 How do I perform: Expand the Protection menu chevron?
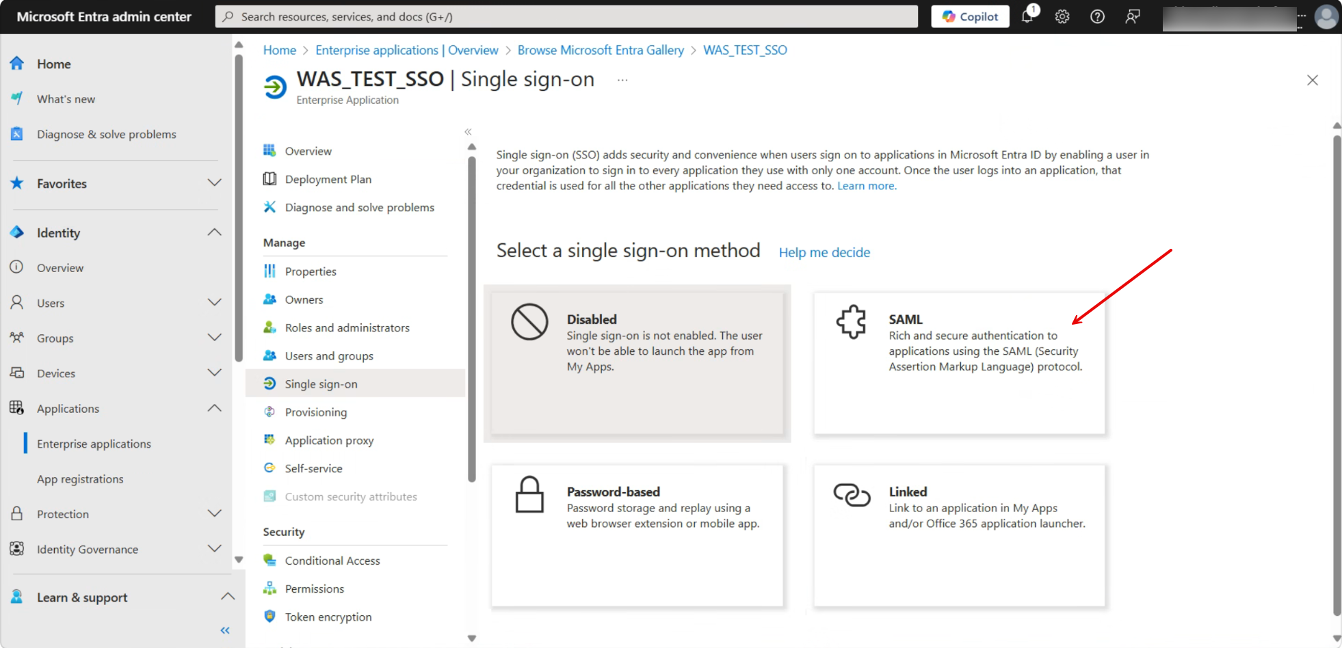pyautogui.click(x=214, y=513)
